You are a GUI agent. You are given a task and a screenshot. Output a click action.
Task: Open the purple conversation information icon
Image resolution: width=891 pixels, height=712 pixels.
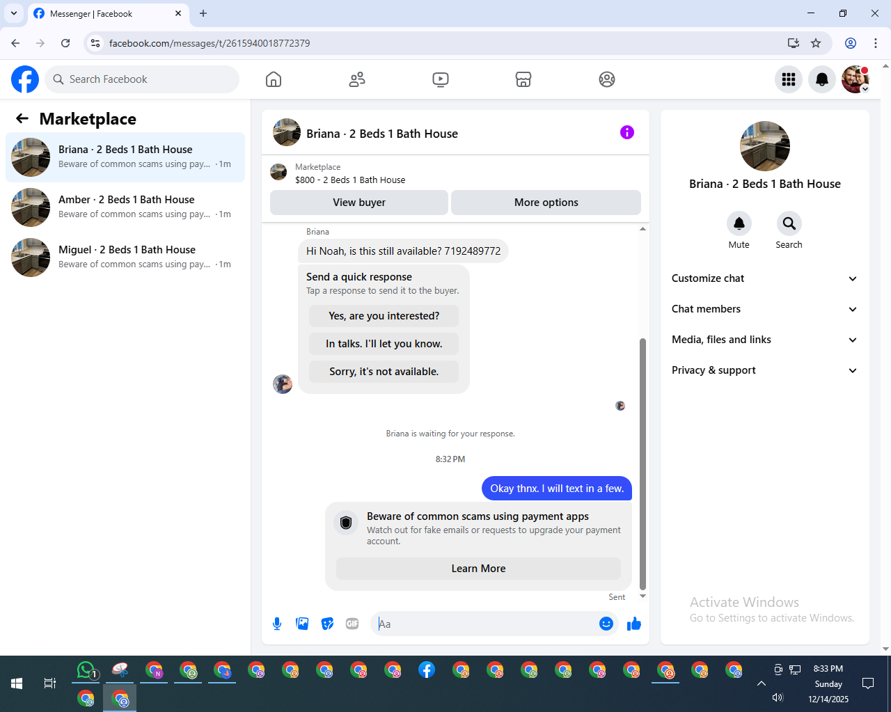[x=627, y=132]
